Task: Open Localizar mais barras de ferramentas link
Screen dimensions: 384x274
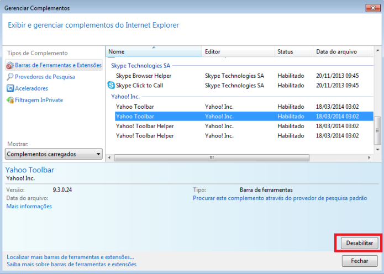Action: [x=70, y=257]
